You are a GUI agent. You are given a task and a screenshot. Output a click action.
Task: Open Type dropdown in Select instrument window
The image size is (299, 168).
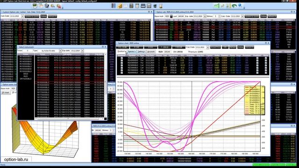[x=60, y=51]
